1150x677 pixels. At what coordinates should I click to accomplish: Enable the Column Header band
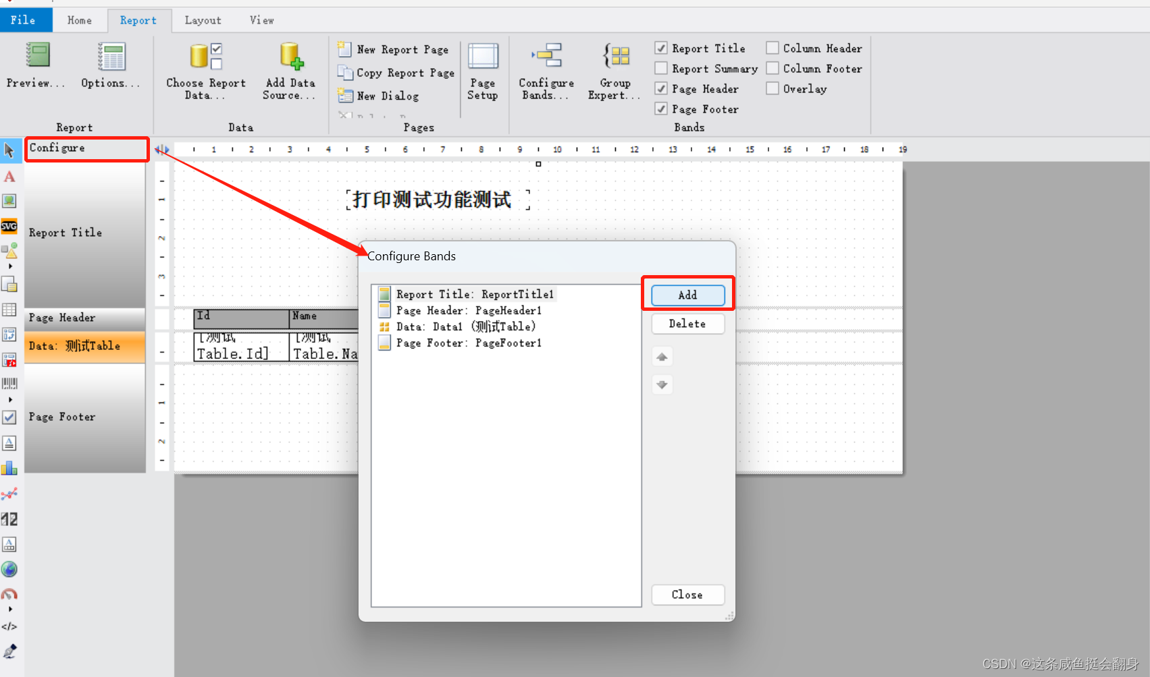click(x=772, y=48)
